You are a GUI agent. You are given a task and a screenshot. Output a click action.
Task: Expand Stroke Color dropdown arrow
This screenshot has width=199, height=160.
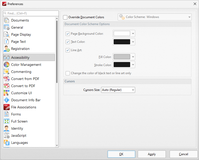133,65
